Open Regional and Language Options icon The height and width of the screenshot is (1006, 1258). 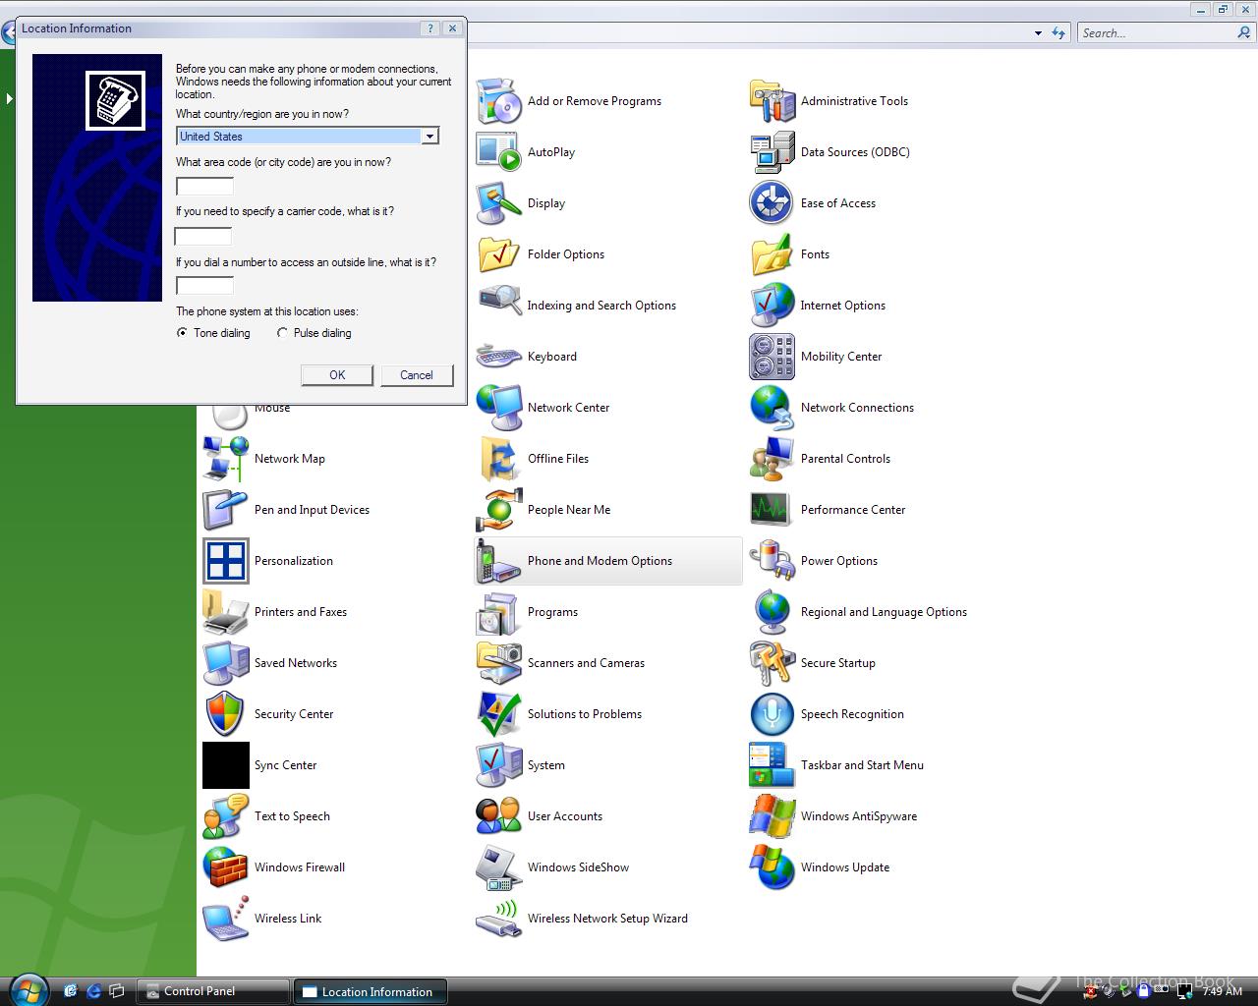(x=772, y=612)
